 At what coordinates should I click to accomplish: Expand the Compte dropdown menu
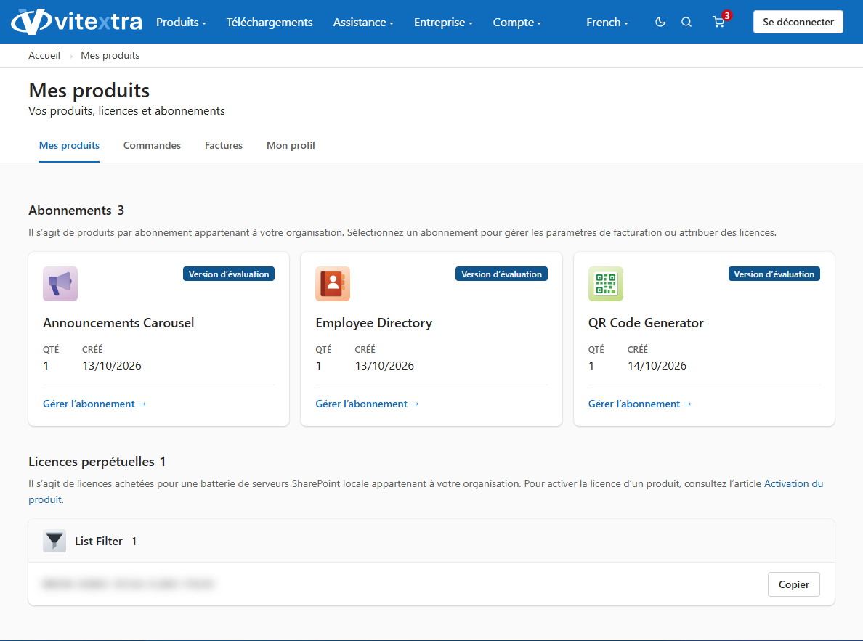(516, 22)
